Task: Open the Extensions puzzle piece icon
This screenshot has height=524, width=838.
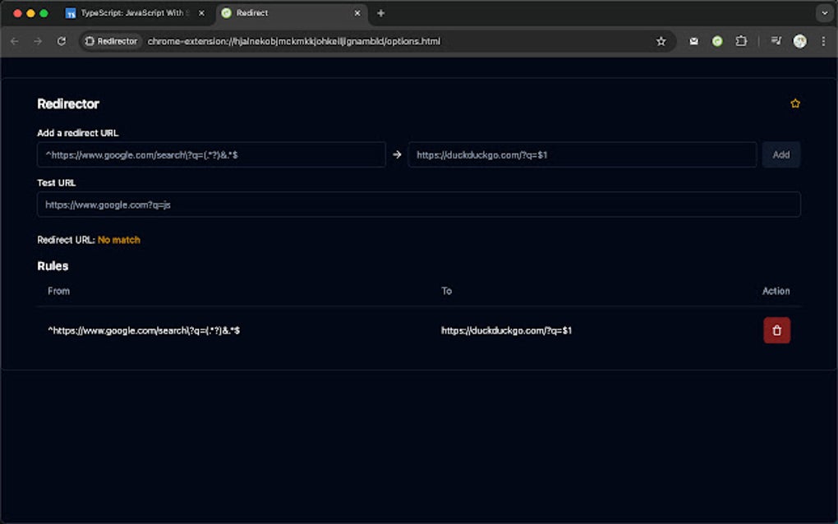Action: tap(740, 40)
